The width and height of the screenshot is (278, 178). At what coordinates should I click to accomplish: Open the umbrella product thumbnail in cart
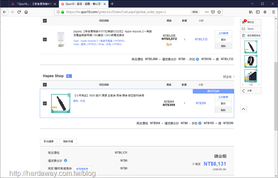pyautogui.click(x=61, y=104)
